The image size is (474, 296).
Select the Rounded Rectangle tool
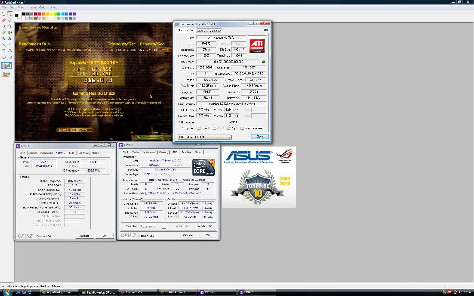(10, 57)
